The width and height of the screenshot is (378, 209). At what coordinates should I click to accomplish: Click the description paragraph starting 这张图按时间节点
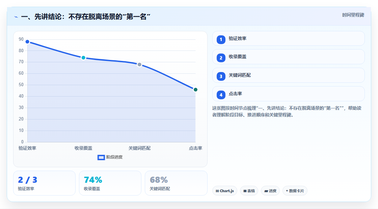tap(287, 112)
